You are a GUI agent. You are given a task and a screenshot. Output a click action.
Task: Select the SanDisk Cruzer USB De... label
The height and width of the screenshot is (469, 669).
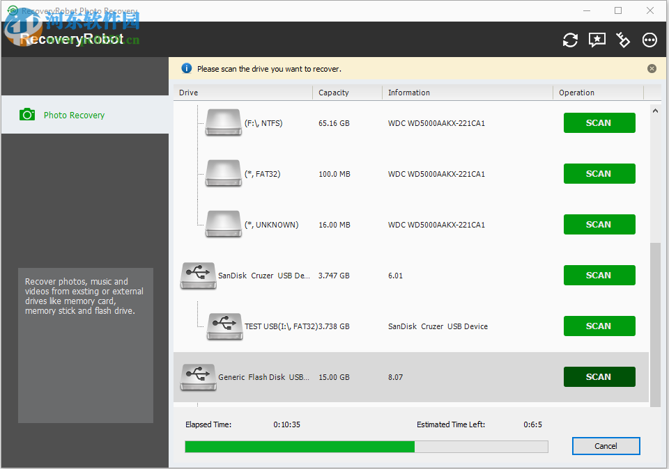(x=264, y=276)
